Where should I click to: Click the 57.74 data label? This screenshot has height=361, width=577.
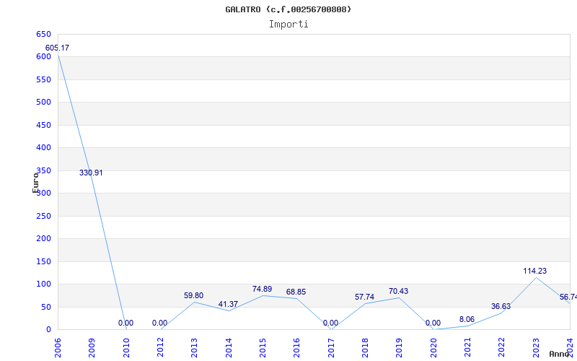click(x=364, y=297)
